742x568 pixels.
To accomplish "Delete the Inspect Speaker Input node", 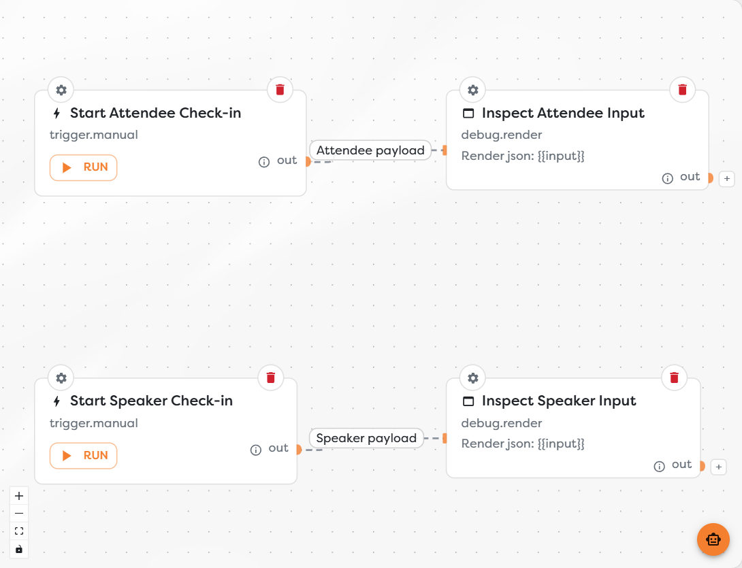I will [675, 378].
